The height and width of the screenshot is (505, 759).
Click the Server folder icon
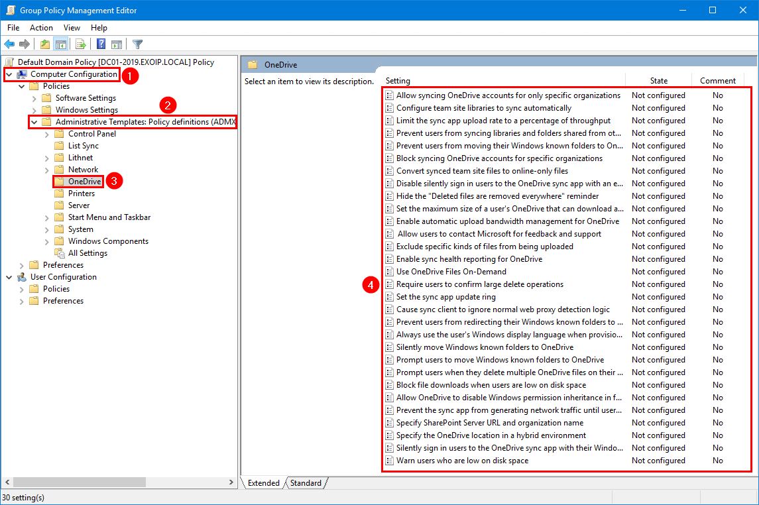click(x=59, y=205)
